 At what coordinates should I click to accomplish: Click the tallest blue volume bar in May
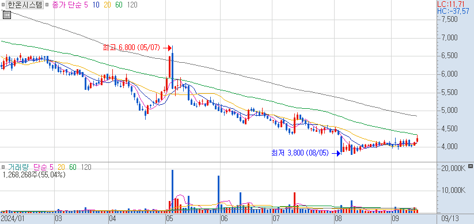(x=172, y=191)
